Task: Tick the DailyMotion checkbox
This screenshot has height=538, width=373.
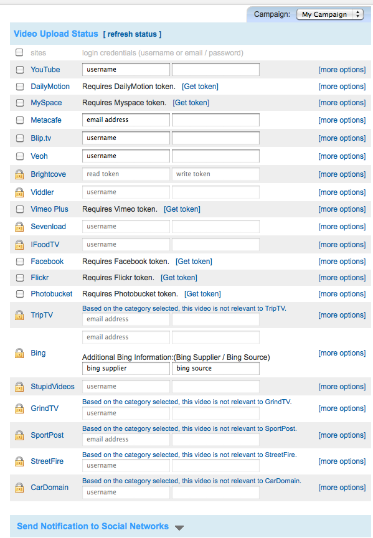Action: 20,87
